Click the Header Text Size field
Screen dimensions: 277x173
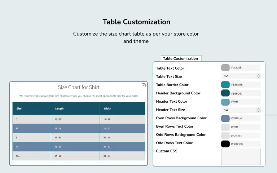point(238,110)
